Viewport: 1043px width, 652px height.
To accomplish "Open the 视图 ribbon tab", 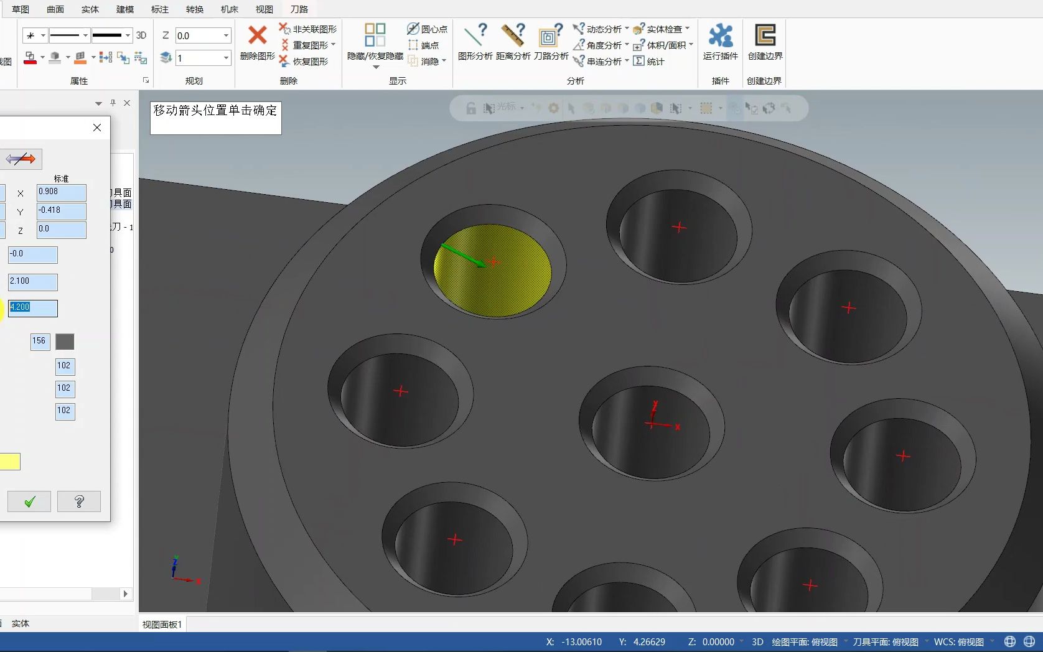I will coord(264,9).
